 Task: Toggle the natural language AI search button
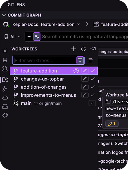pos(37,37)
